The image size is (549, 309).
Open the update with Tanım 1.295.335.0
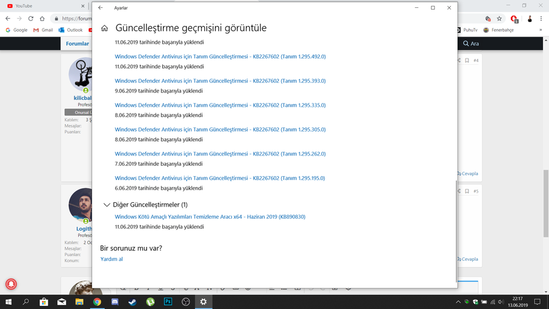220,105
